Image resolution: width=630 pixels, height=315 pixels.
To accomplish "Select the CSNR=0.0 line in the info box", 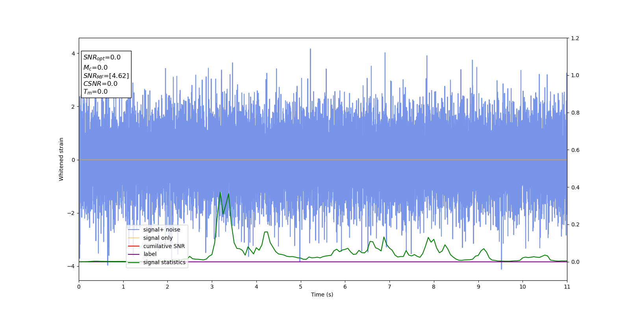I will click(100, 83).
